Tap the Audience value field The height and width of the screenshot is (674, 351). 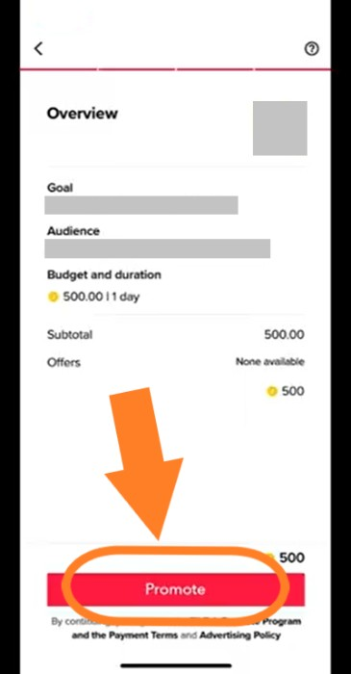point(158,248)
